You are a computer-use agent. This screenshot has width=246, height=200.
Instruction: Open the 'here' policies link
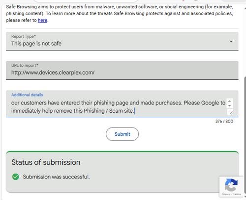[x=42, y=20]
